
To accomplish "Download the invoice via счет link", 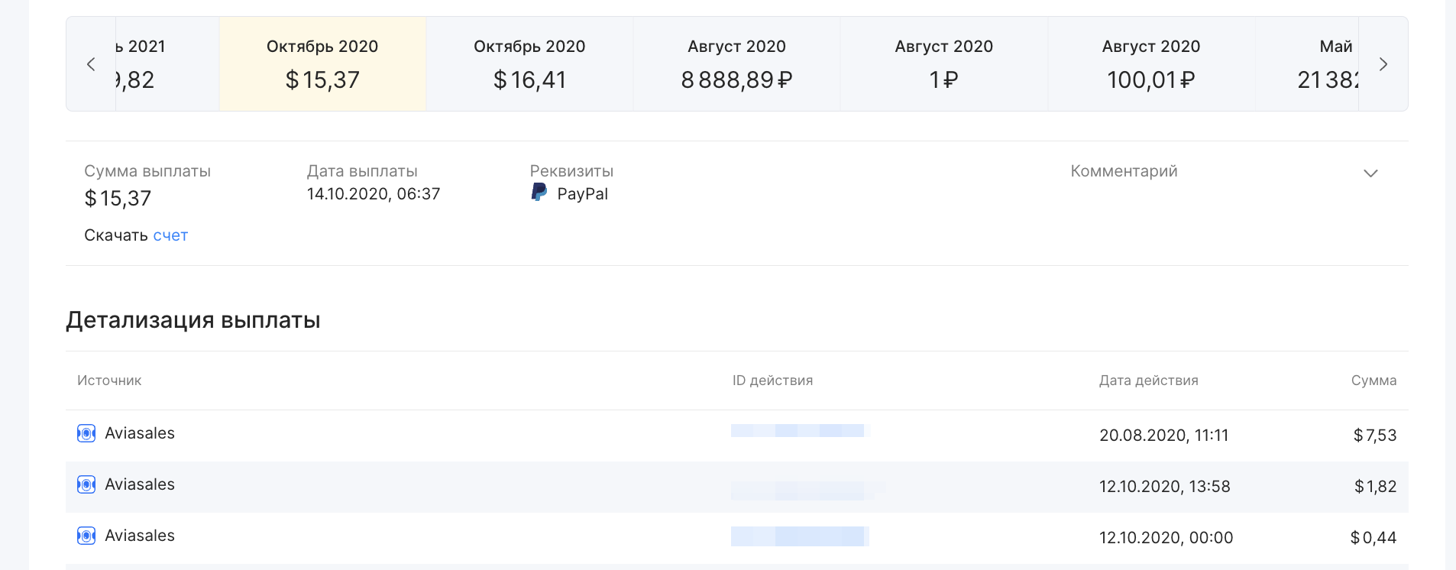I will click(x=170, y=235).
